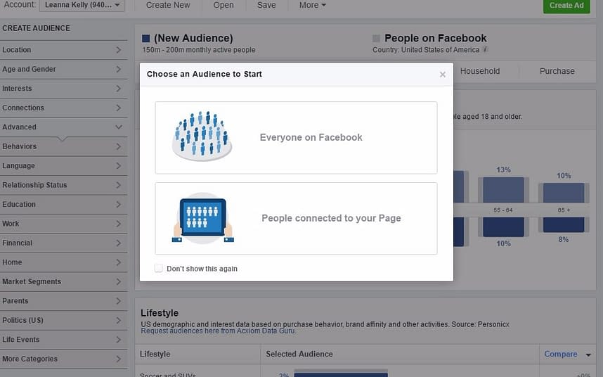Follow the Request audiences from Acxiom Data Guru link

219,331
